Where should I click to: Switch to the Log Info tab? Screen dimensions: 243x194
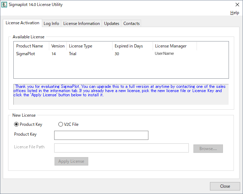51,24
